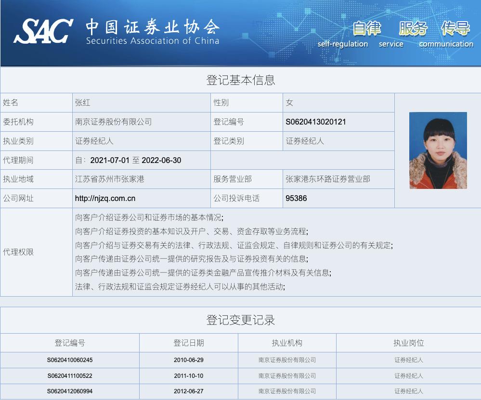Select the 登记变更记录 section title

(x=240, y=320)
